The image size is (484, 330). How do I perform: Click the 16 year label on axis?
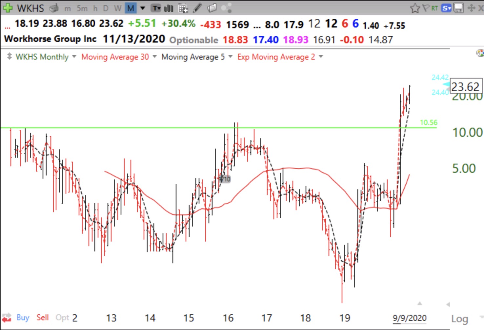pyautogui.click(x=228, y=318)
